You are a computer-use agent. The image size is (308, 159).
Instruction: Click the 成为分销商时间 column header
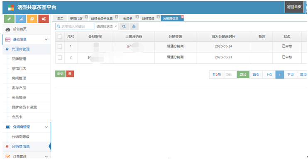(224, 37)
